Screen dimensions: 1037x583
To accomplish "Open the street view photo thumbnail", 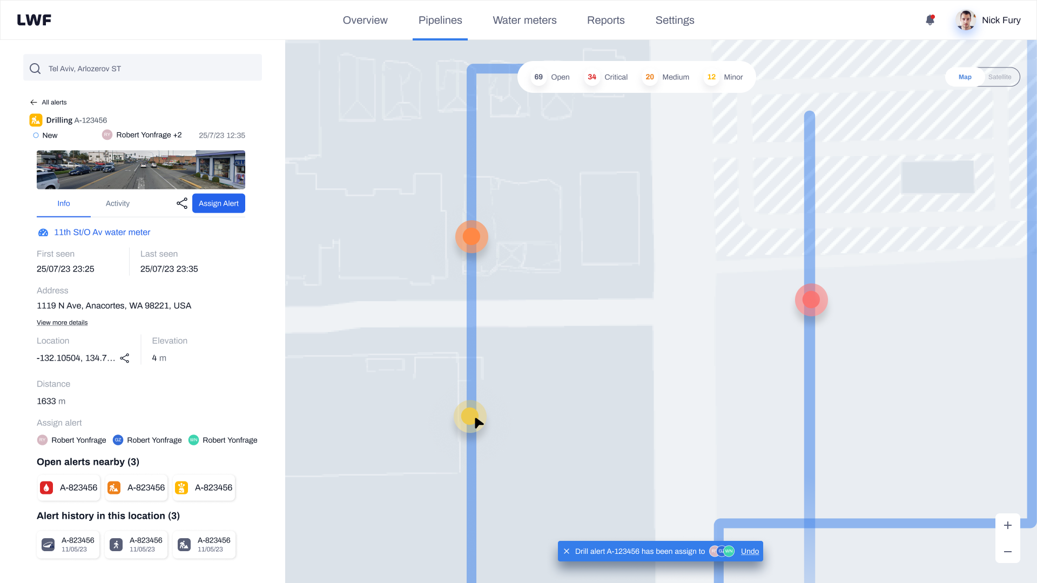I will point(141,170).
